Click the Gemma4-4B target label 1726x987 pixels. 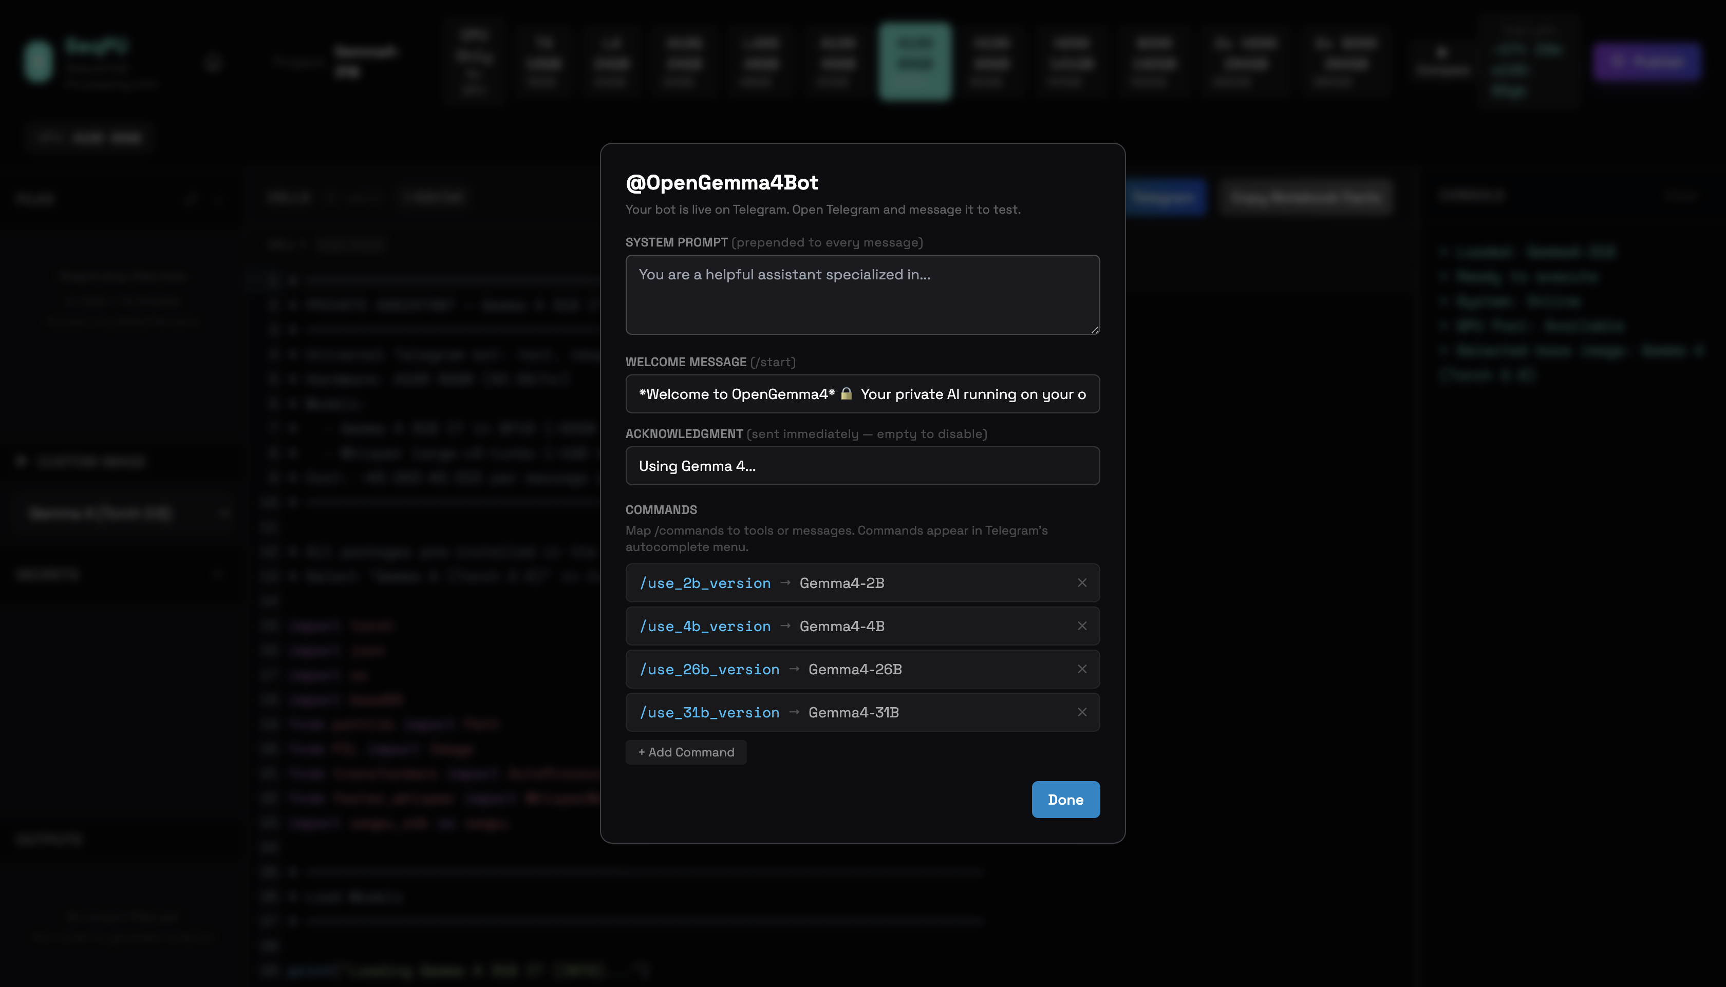[842, 625]
